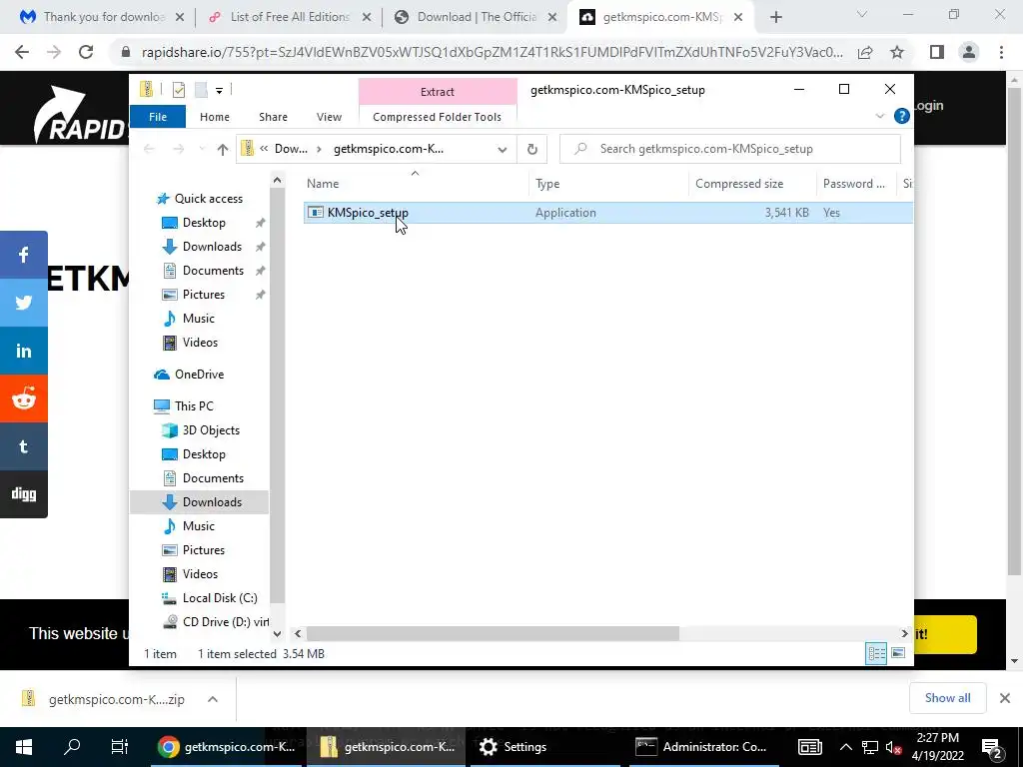Open OneDrive in navigation pane
The image size is (1023, 767).
[199, 375]
